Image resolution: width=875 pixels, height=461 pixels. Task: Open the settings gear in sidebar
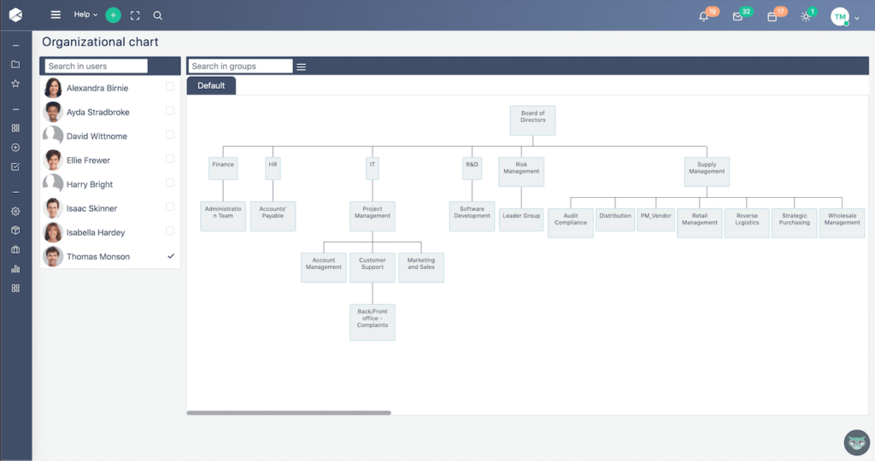pos(15,211)
